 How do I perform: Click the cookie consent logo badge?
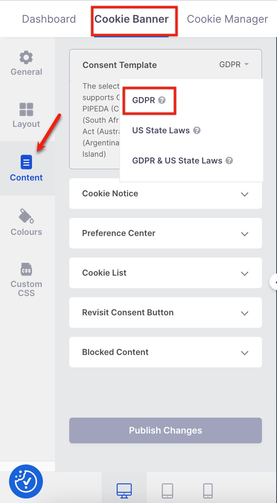26,481
